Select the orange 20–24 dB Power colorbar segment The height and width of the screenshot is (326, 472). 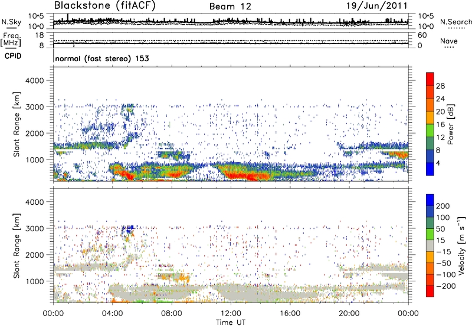[x=430, y=105]
